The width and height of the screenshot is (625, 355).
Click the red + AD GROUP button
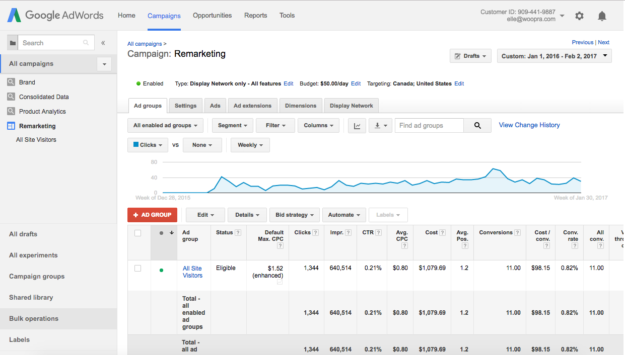(153, 215)
